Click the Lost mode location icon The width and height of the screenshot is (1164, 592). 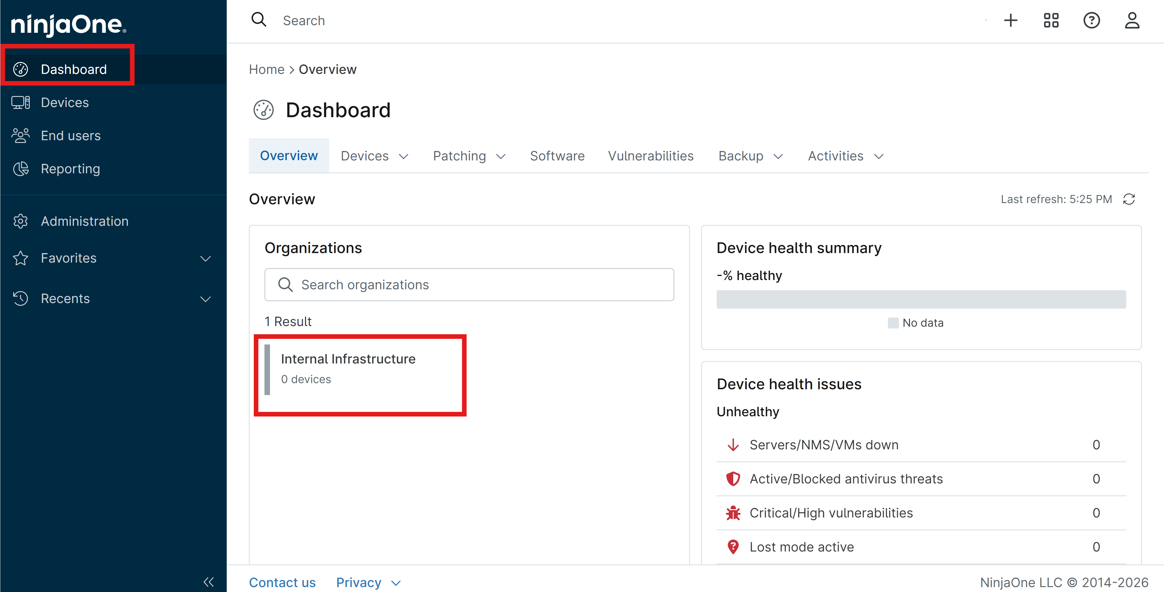[x=733, y=547]
